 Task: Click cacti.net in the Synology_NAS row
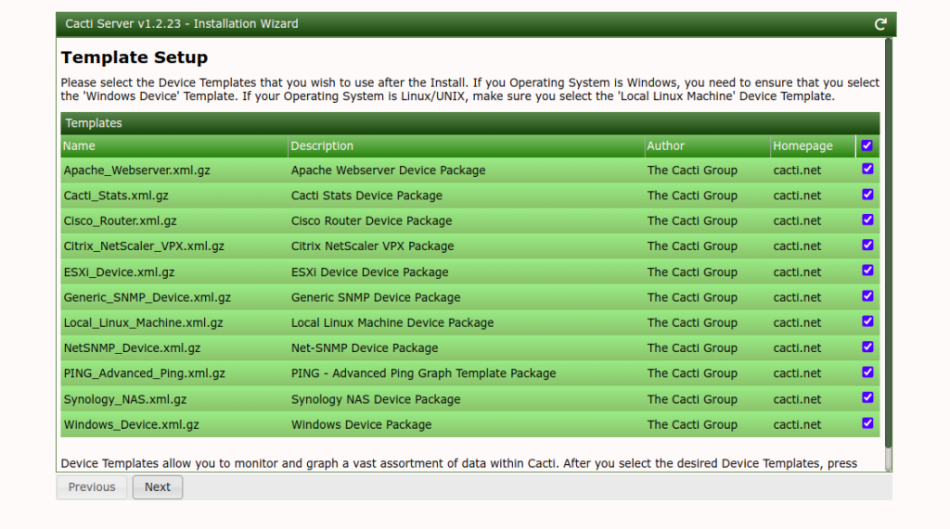(797, 399)
